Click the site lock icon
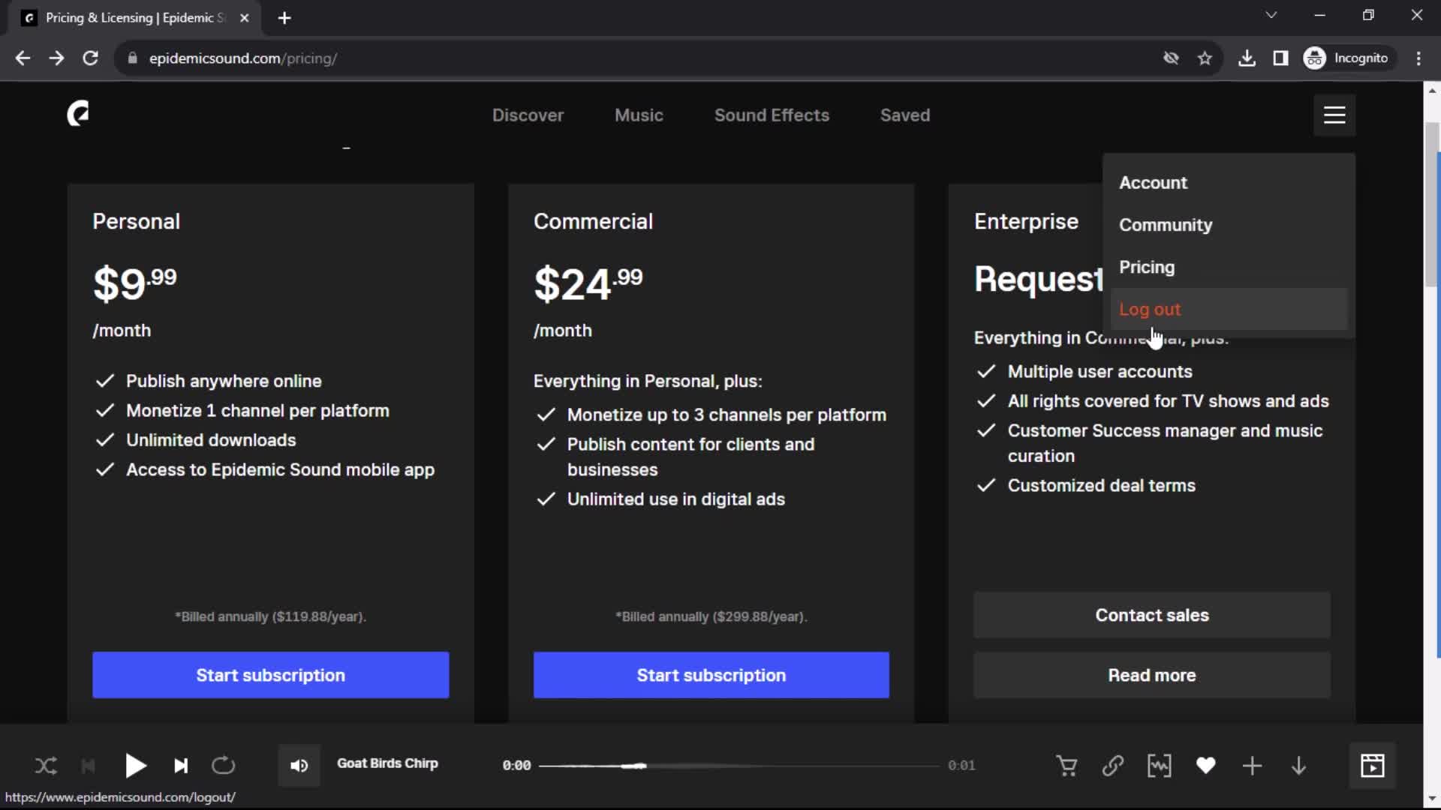 tap(132, 58)
